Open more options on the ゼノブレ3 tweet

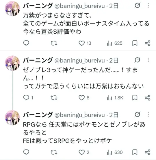(x=148, y=60)
